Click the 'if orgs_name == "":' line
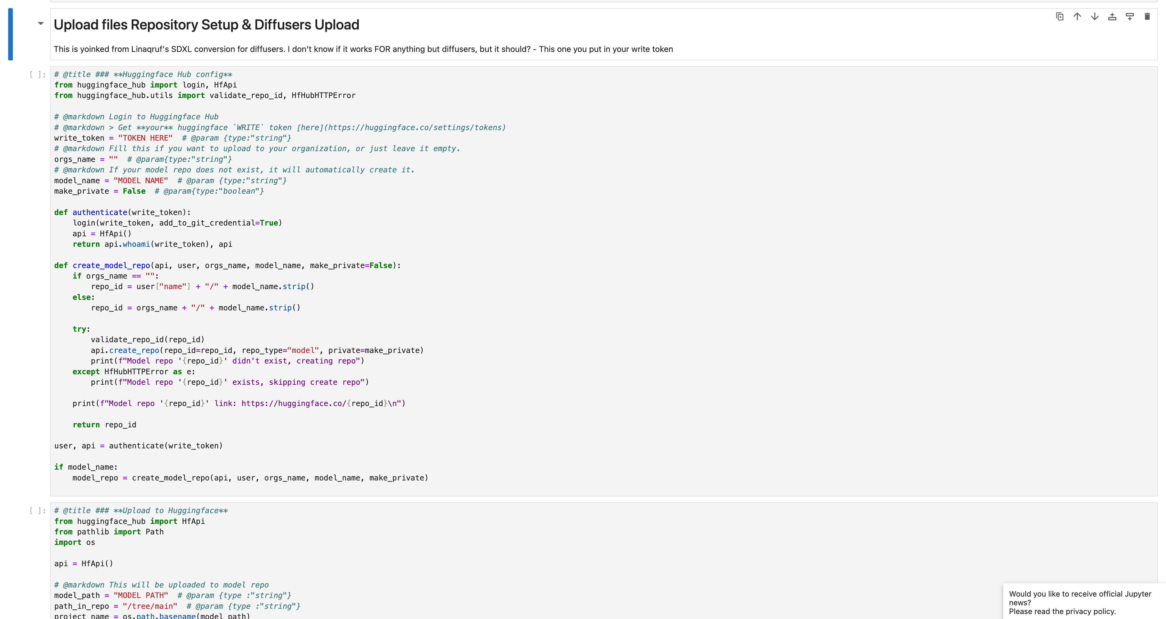1166x619 pixels. click(x=116, y=276)
